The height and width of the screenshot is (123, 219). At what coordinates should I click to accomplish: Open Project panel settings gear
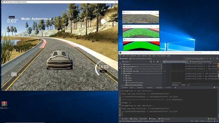(x=157, y=61)
